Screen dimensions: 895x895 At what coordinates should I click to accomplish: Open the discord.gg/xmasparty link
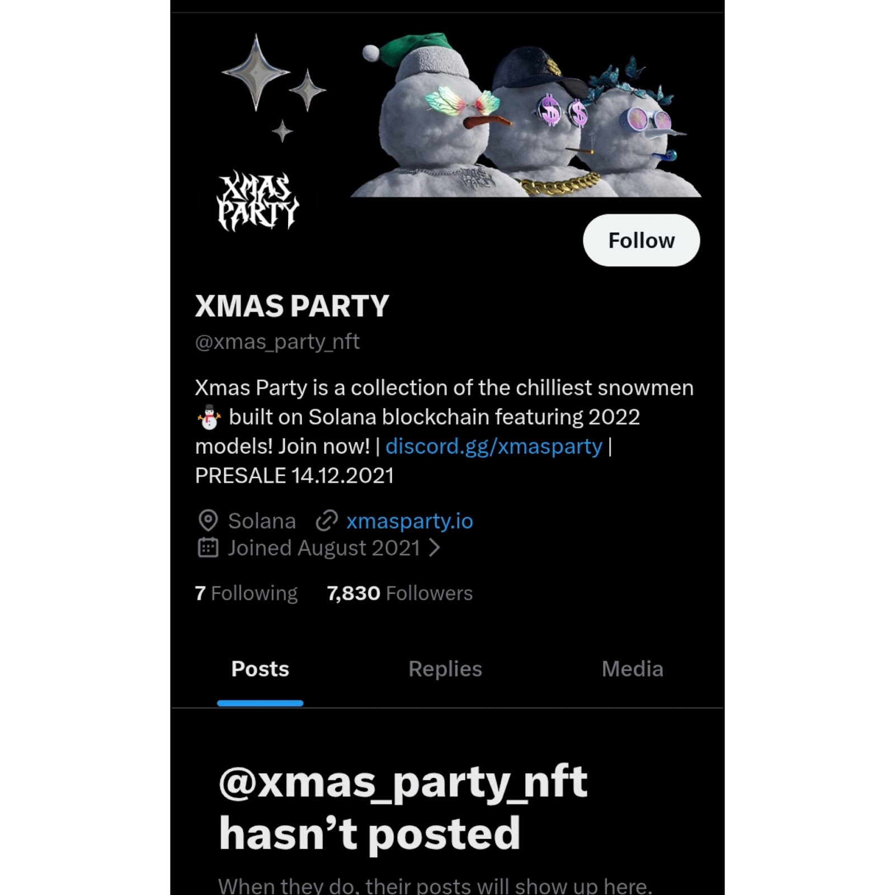coord(493,446)
